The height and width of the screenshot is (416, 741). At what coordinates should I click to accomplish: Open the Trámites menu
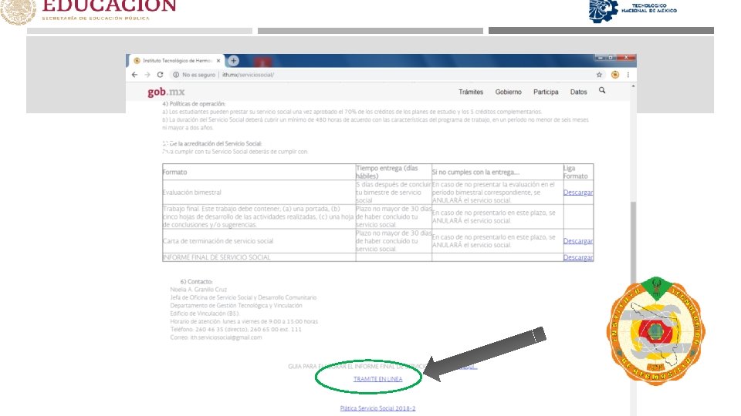coord(471,92)
